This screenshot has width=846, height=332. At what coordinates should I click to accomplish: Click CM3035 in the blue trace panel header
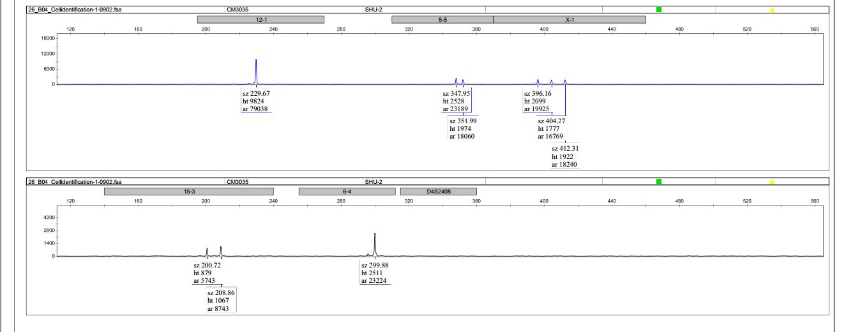[x=238, y=10]
